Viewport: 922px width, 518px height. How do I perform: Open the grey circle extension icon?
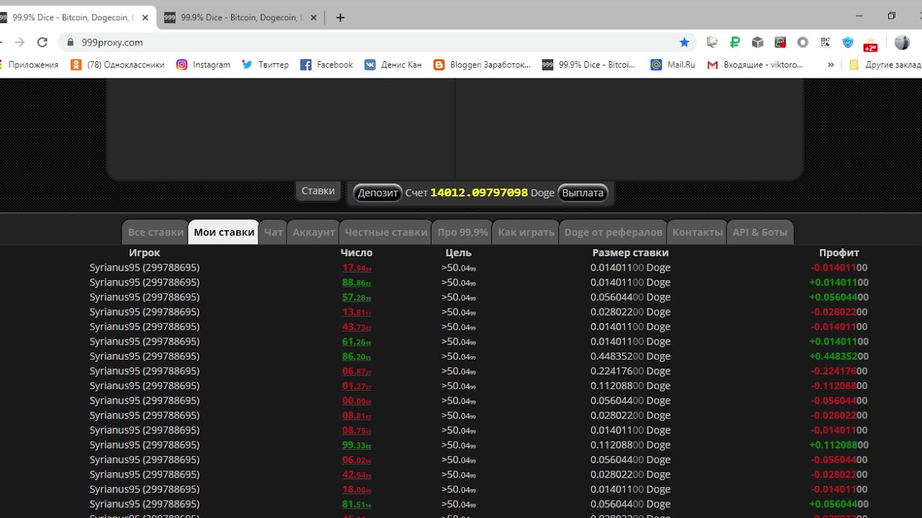[802, 42]
